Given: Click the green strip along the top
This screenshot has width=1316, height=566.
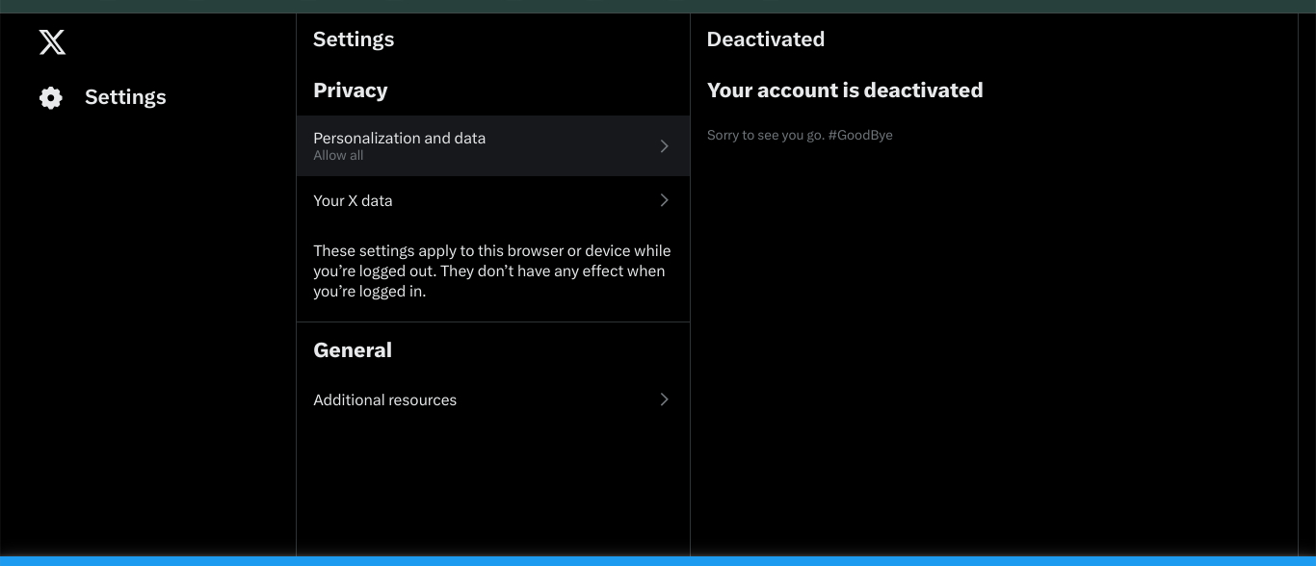Looking at the screenshot, I should click(658, 6).
